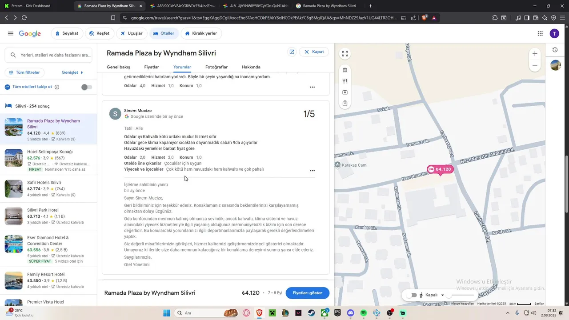The image size is (569, 320).
Task: Show public transit places on the map
Action: pyautogui.click(x=345, y=70)
